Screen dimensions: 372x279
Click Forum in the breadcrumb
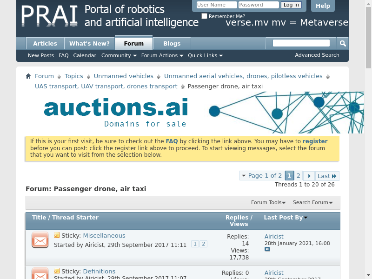(x=44, y=76)
